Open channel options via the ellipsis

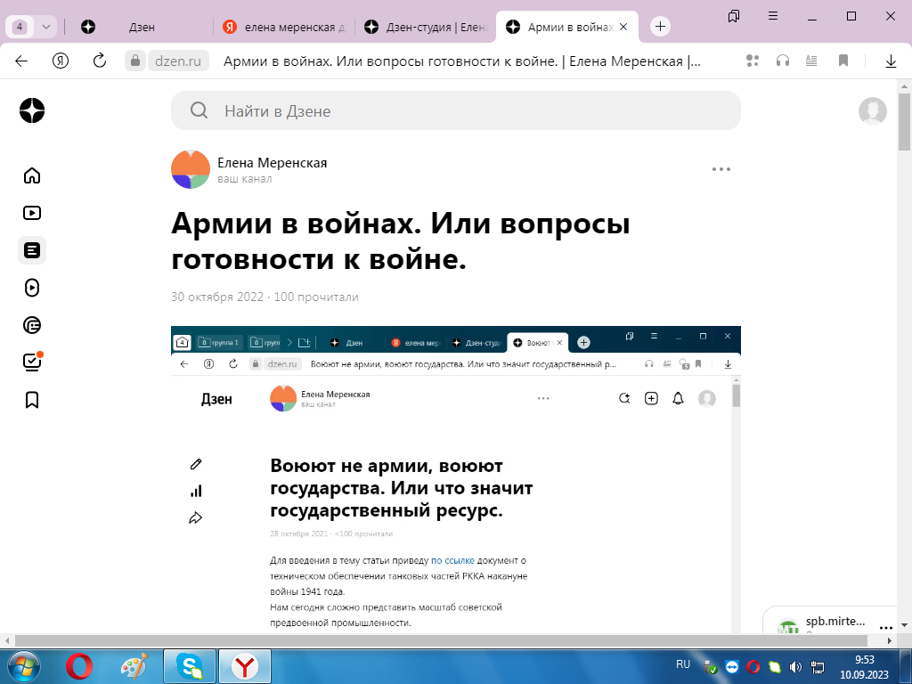[x=720, y=168]
